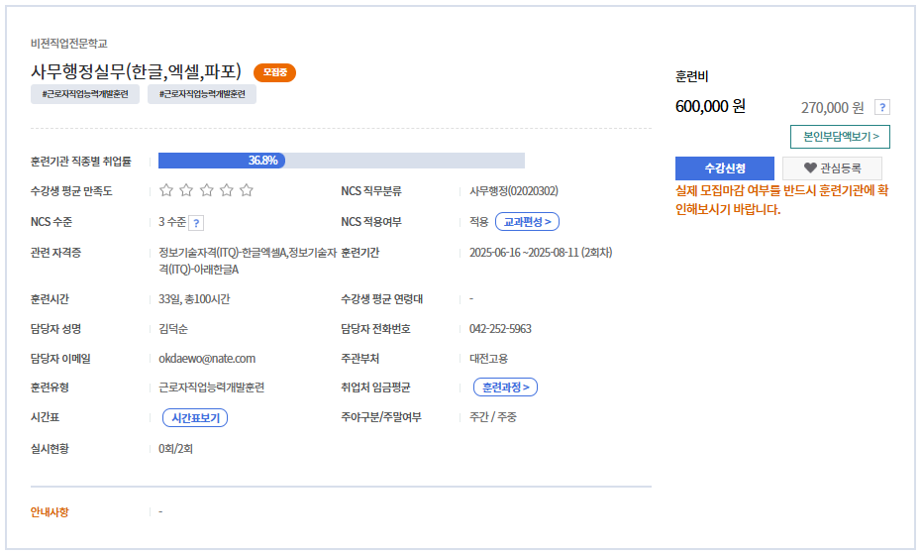Click the fourth satisfaction star
Viewport: 922px width, 553px height.
pos(227,190)
